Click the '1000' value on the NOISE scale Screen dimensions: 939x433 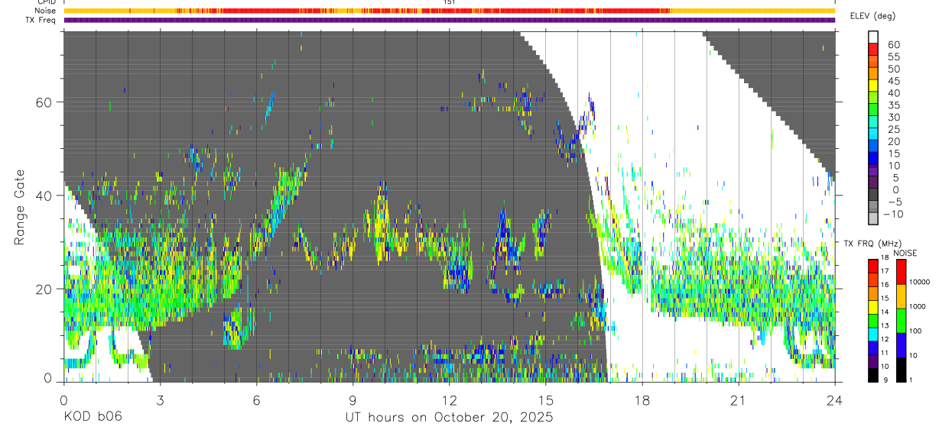[918, 306]
